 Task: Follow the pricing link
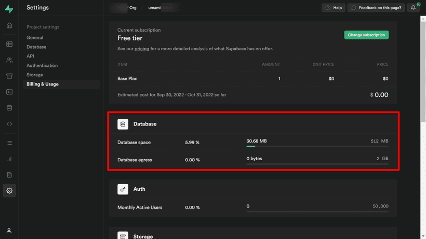point(142,49)
